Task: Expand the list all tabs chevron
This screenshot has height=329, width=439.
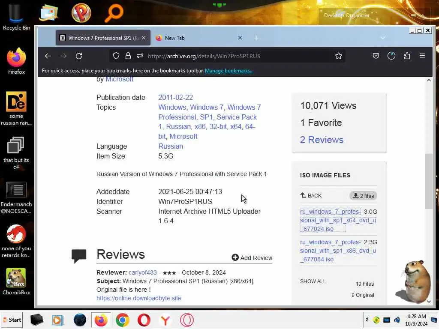Action: pos(383,38)
